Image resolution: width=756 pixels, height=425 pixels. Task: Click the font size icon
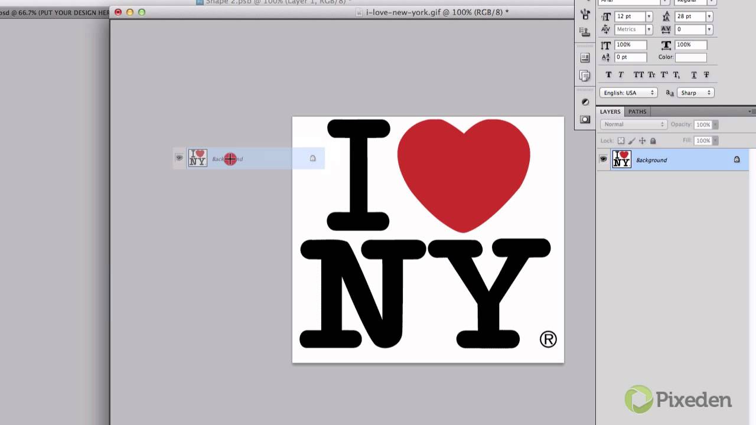606,17
